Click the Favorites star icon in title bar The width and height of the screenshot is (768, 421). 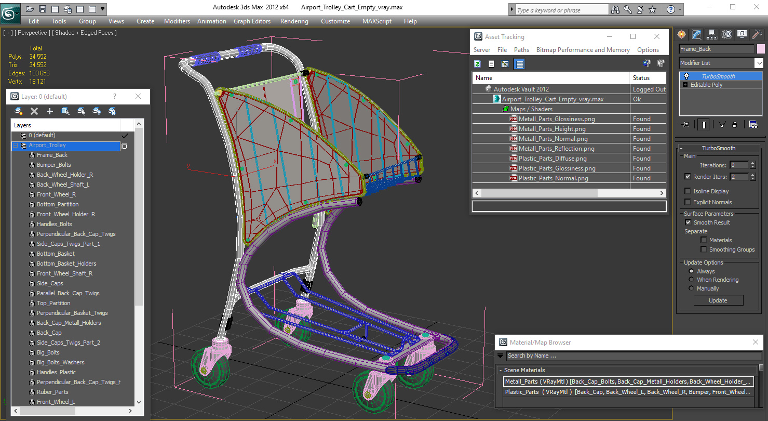pyautogui.click(x=653, y=9)
